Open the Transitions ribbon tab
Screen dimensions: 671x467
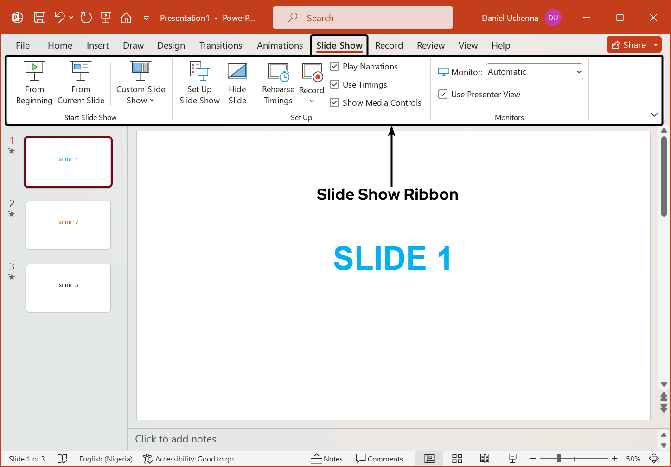click(221, 45)
